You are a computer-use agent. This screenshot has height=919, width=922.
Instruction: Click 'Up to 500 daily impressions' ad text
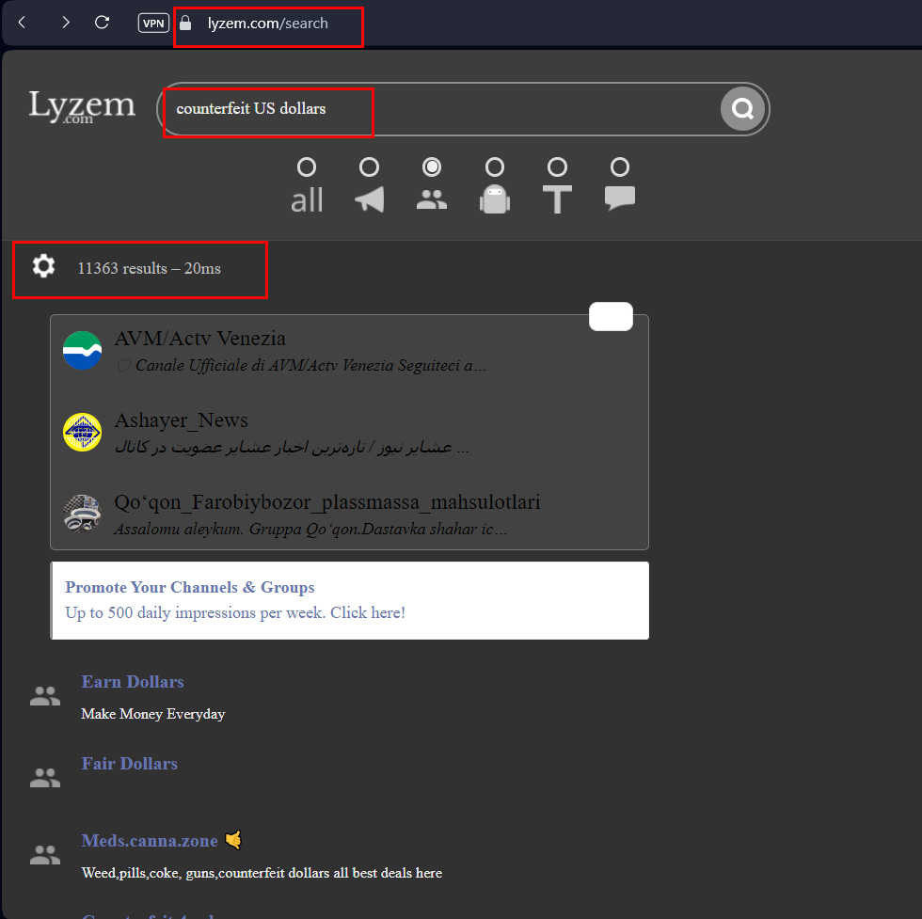pyautogui.click(x=235, y=612)
